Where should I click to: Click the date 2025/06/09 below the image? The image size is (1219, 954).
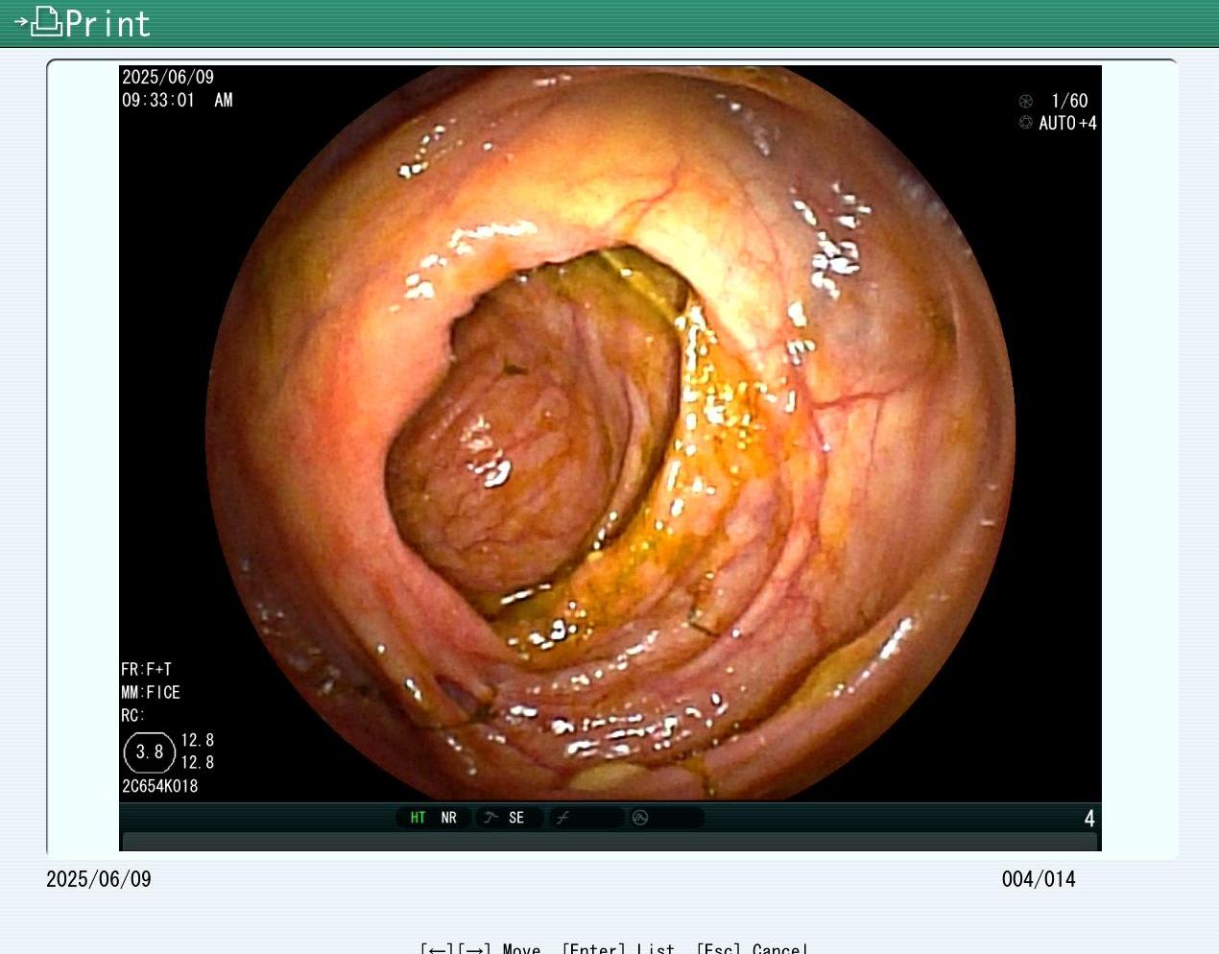(x=99, y=879)
